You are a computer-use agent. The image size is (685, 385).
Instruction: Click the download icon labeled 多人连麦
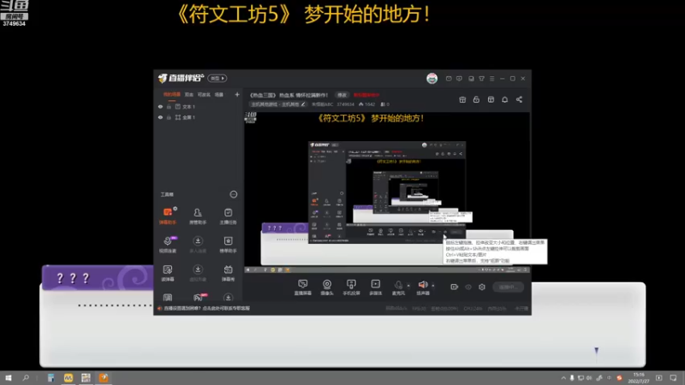[x=198, y=241]
